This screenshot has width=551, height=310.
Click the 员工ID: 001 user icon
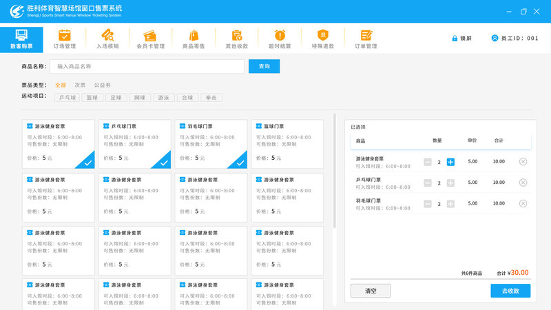[495, 38]
